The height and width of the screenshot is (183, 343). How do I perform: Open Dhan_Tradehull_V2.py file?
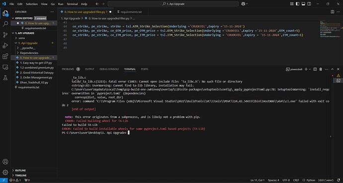[x=34, y=83]
